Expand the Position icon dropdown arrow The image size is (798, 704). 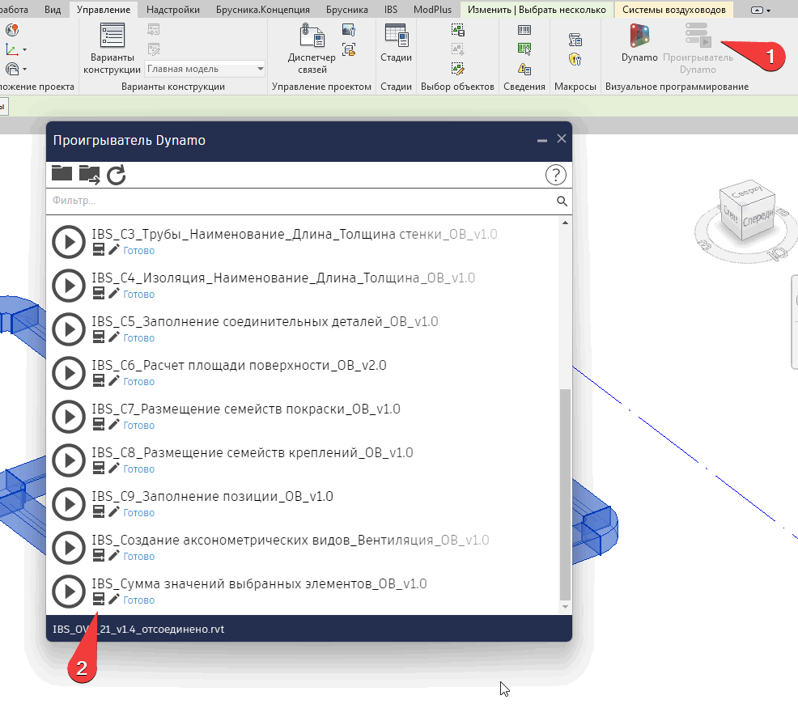point(24,69)
